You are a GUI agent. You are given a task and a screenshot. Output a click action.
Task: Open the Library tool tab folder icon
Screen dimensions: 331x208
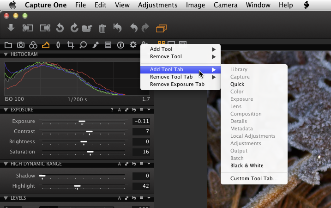pyautogui.click(x=8, y=45)
